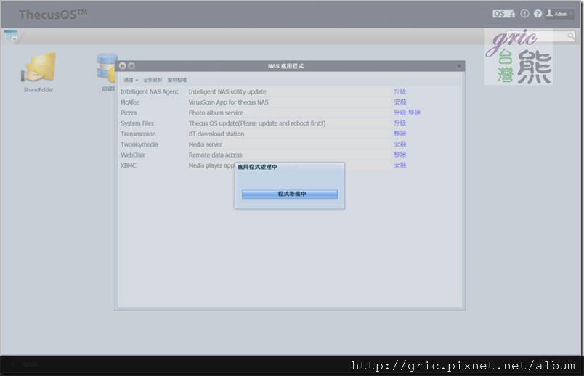Click the 程式準備中 progress bar
This screenshot has width=584, height=376.
pos(290,194)
